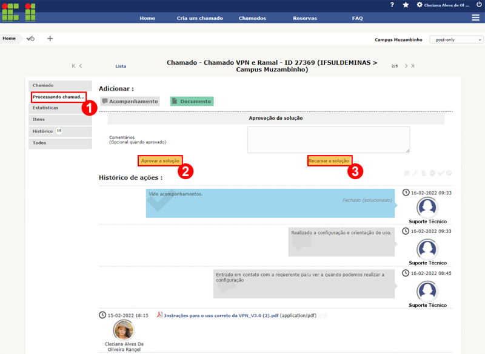The height and width of the screenshot is (354, 485).
Task: Filter history by documents file icon
Action: [424, 173]
